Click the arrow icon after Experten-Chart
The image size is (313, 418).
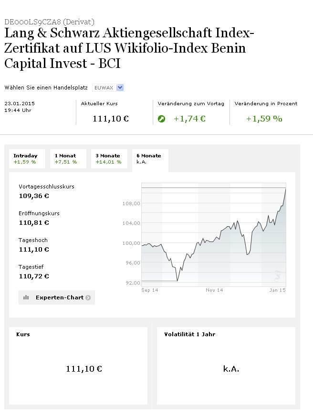pyautogui.click(x=88, y=297)
